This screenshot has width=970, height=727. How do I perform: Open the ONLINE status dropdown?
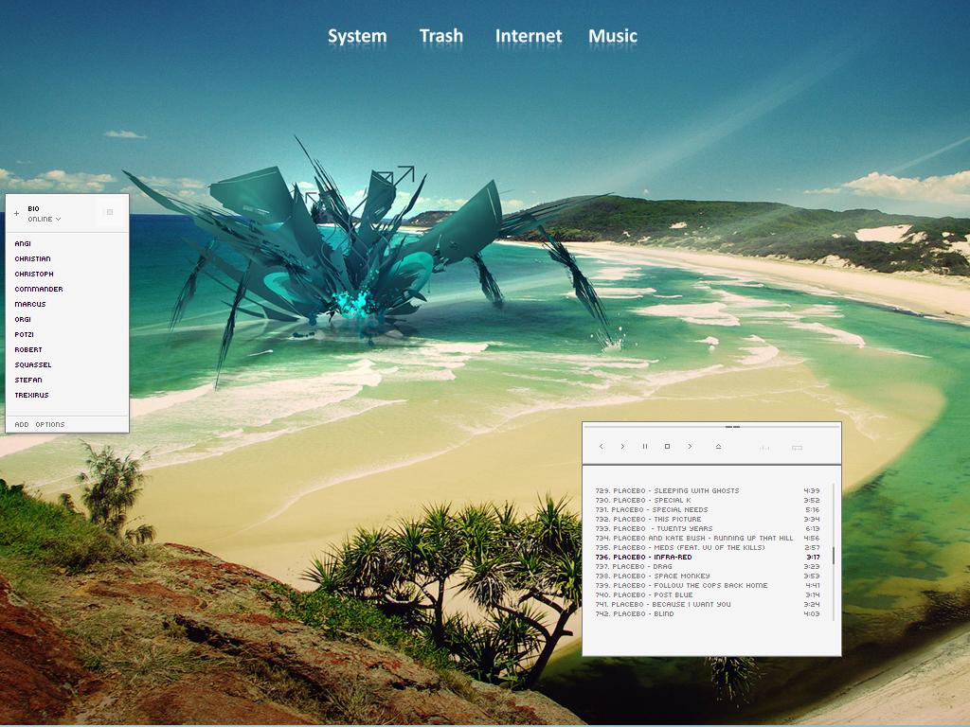(44, 219)
